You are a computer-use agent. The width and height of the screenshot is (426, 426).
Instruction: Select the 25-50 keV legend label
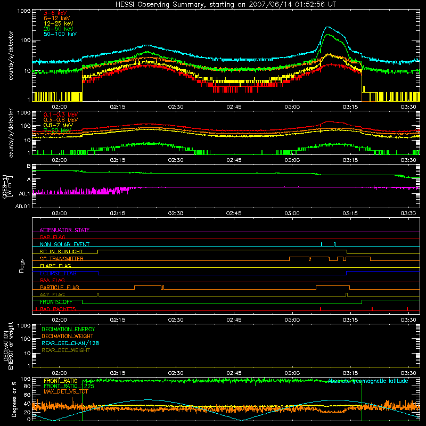click(x=59, y=29)
